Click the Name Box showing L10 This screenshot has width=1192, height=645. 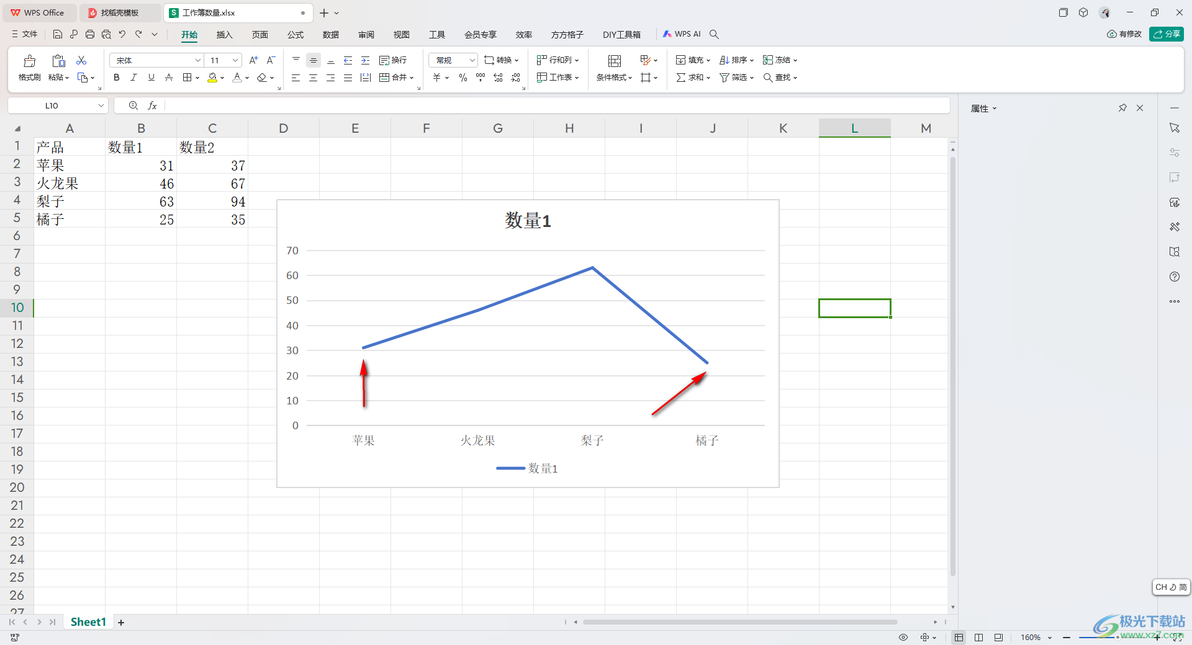(x=58, y=105)
